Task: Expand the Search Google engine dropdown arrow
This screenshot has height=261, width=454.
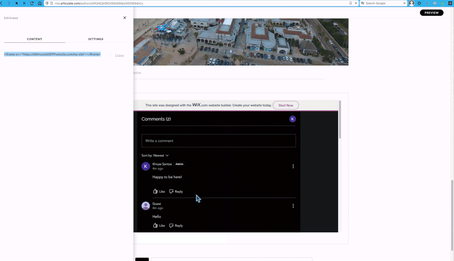Action: point(404,3)
